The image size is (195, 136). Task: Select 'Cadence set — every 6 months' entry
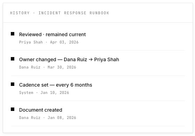pos(55,85)
